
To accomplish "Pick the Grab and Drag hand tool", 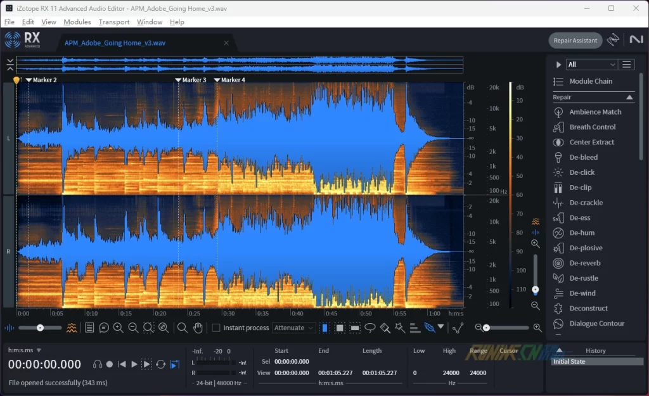I will tap(198, 328).
